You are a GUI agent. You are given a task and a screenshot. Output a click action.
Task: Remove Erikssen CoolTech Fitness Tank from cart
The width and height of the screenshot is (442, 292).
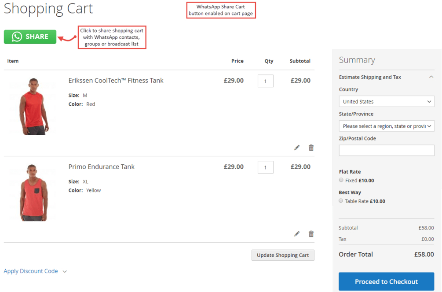click(311, 148)
